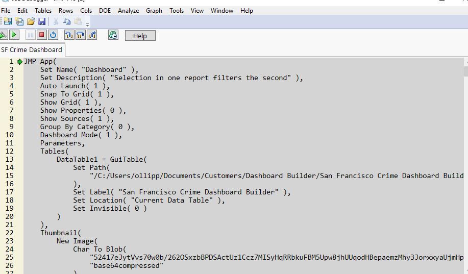Click the '"base64compressed"' string
The image size is (468, 274).
[x=127, y=265]
